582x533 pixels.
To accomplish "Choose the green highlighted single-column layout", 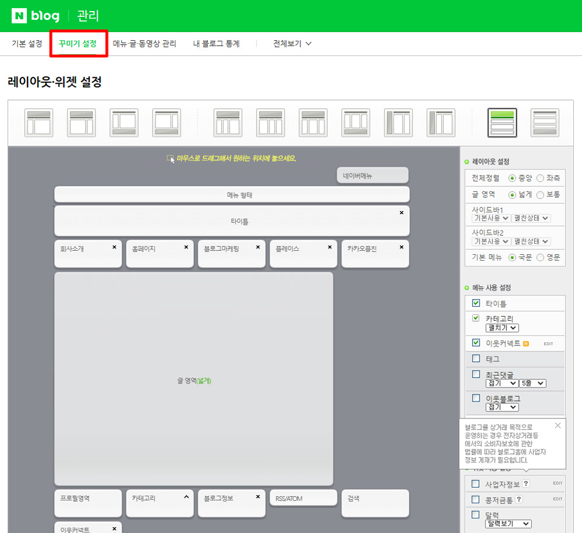I will coord(502,123).
